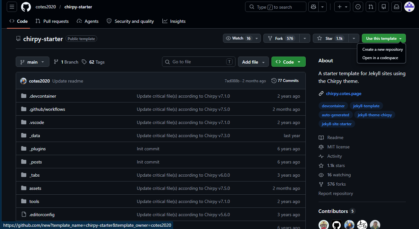Click the .github/workflows folder icon
The width and height of the screenshot is (419, 229).
coord(24,109)
